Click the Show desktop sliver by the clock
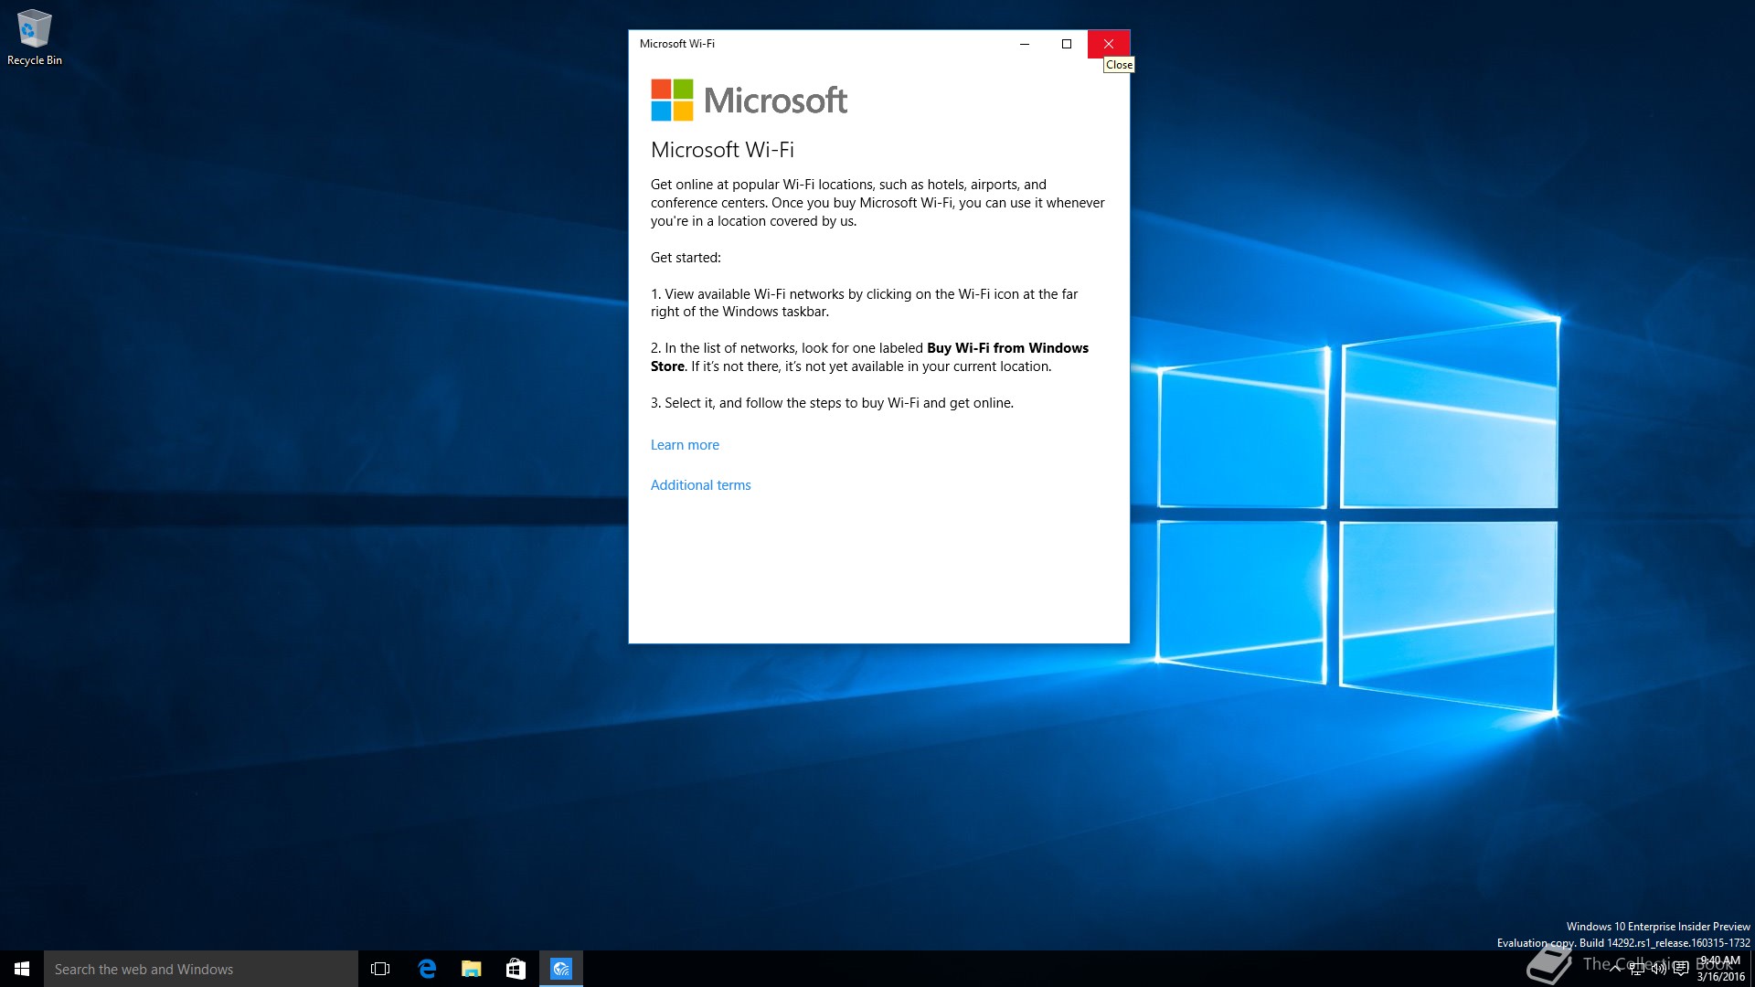The height and width of the screenshot is (987, 1755). pyautogui.click(x=1752, y=969)
